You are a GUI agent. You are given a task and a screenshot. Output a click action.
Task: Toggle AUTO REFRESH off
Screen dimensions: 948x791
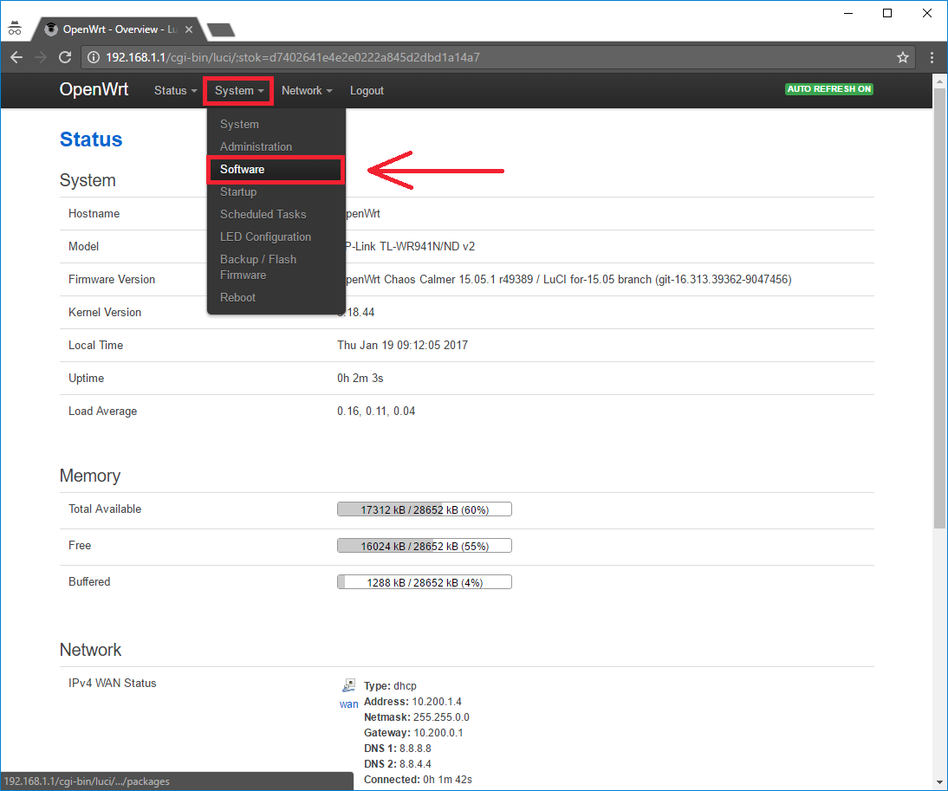(x=828, y=88)
